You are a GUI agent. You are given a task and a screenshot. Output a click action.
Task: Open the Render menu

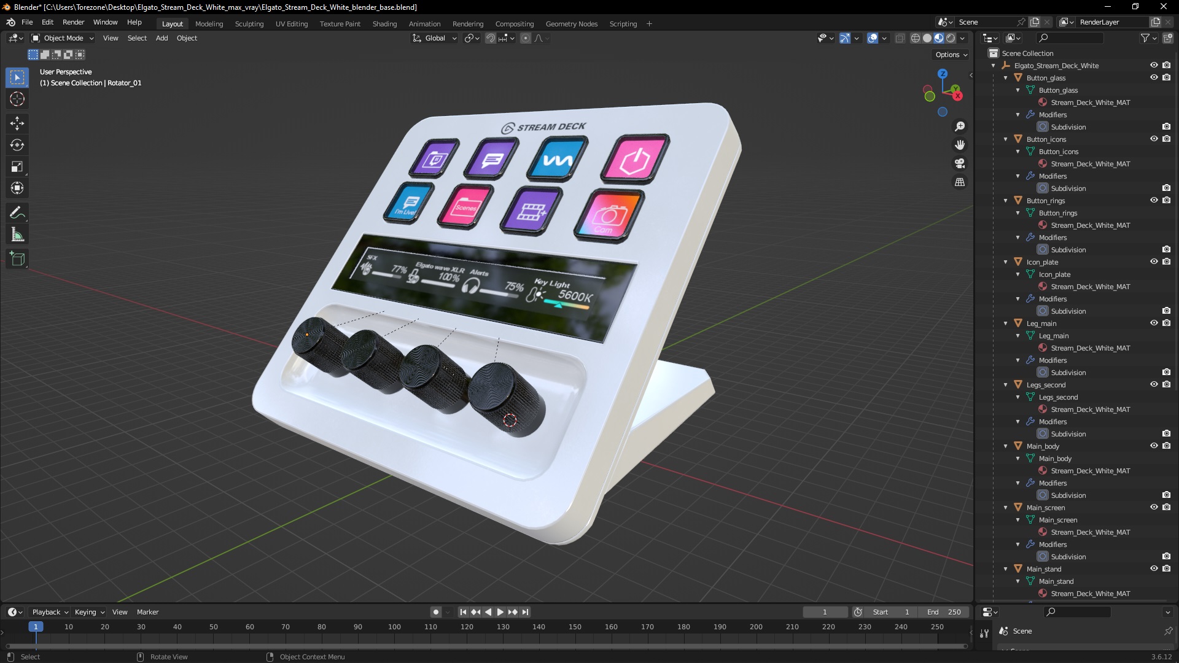(x=73, y=22)
